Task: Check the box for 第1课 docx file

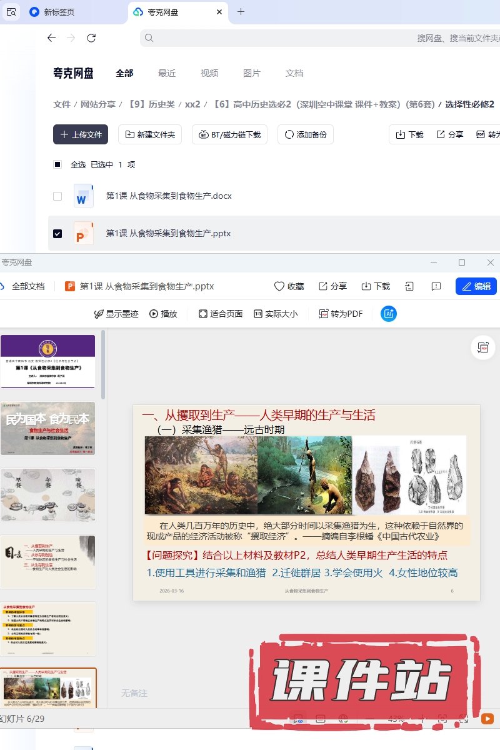Action: 57,196
